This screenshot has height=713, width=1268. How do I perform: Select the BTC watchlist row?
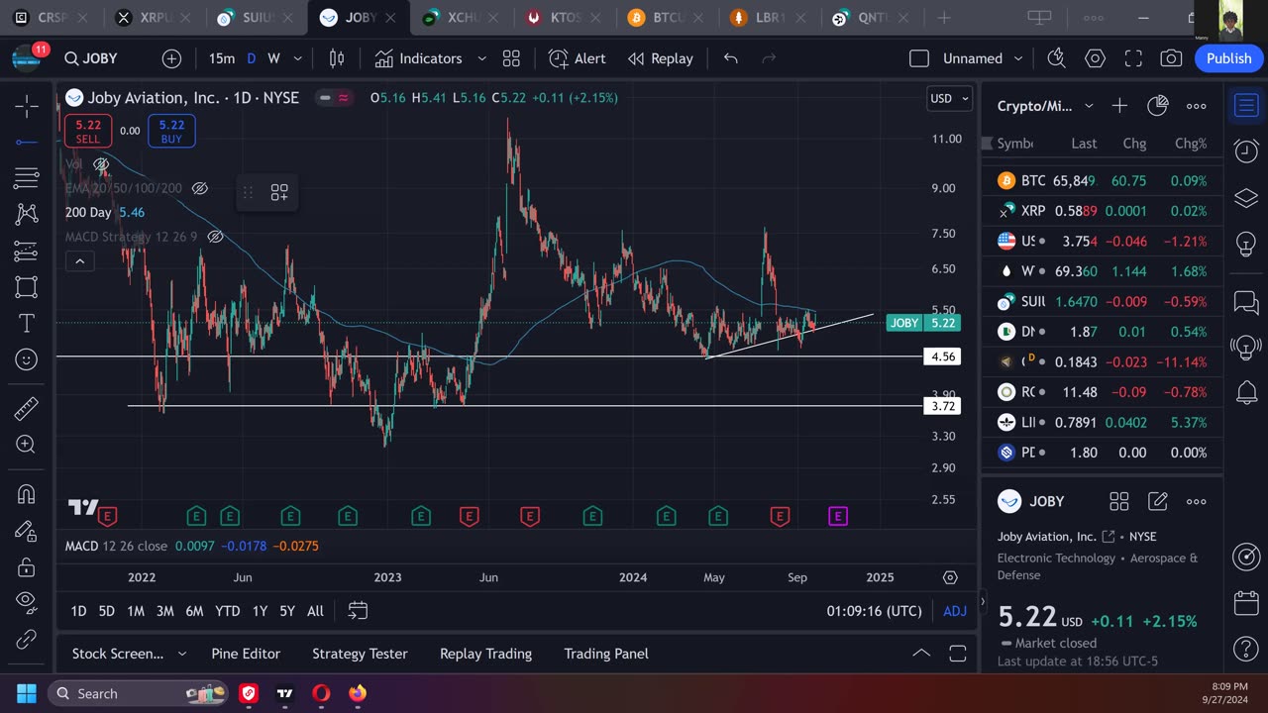[1103, 181]
